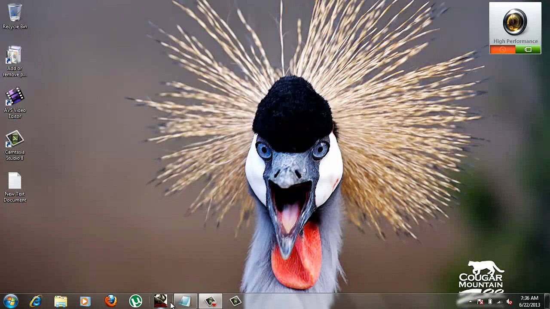Select the AVS Video Editor shortcut
Screen dimensions: 550x309
pyautogui.click(x=15, y=103)
